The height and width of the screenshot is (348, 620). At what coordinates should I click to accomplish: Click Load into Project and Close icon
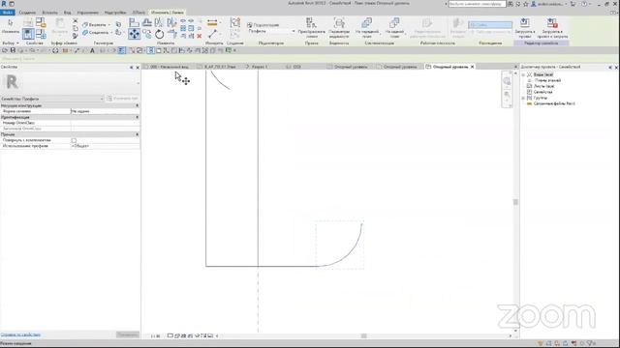click(x=552, y=27)
